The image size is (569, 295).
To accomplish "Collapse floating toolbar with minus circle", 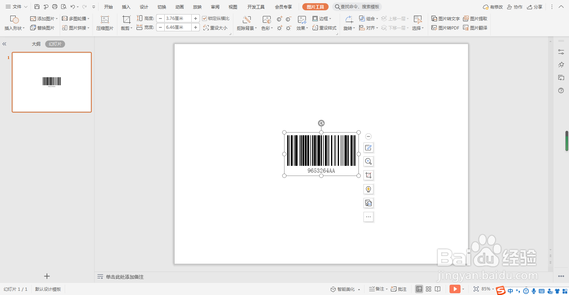I will pos(368,136).
